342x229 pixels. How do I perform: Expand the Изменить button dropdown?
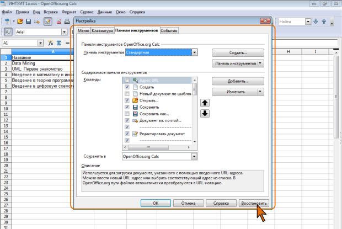pyautogui.click(x=260, y=92)
